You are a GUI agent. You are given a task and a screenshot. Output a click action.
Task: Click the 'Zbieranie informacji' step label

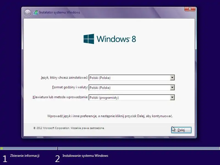(x=25, y=156)
